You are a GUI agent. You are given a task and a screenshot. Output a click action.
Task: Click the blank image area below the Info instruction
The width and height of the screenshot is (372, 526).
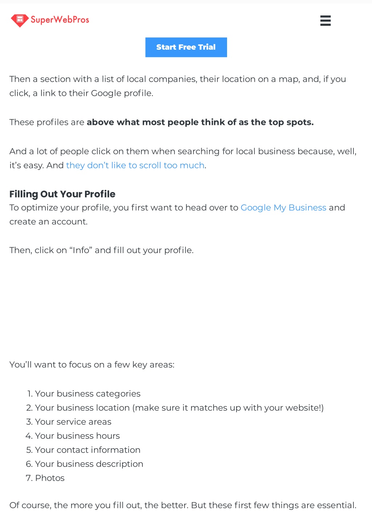point(186,307)
